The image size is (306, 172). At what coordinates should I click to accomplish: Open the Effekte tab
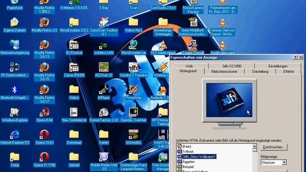[x=289, y=72]
